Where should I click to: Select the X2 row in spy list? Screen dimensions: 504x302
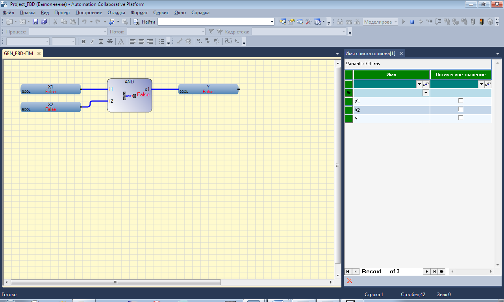point(418,110)
